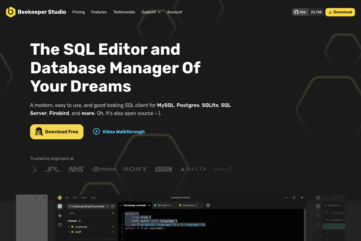Open the View menu in the demo app

(84, 198)
